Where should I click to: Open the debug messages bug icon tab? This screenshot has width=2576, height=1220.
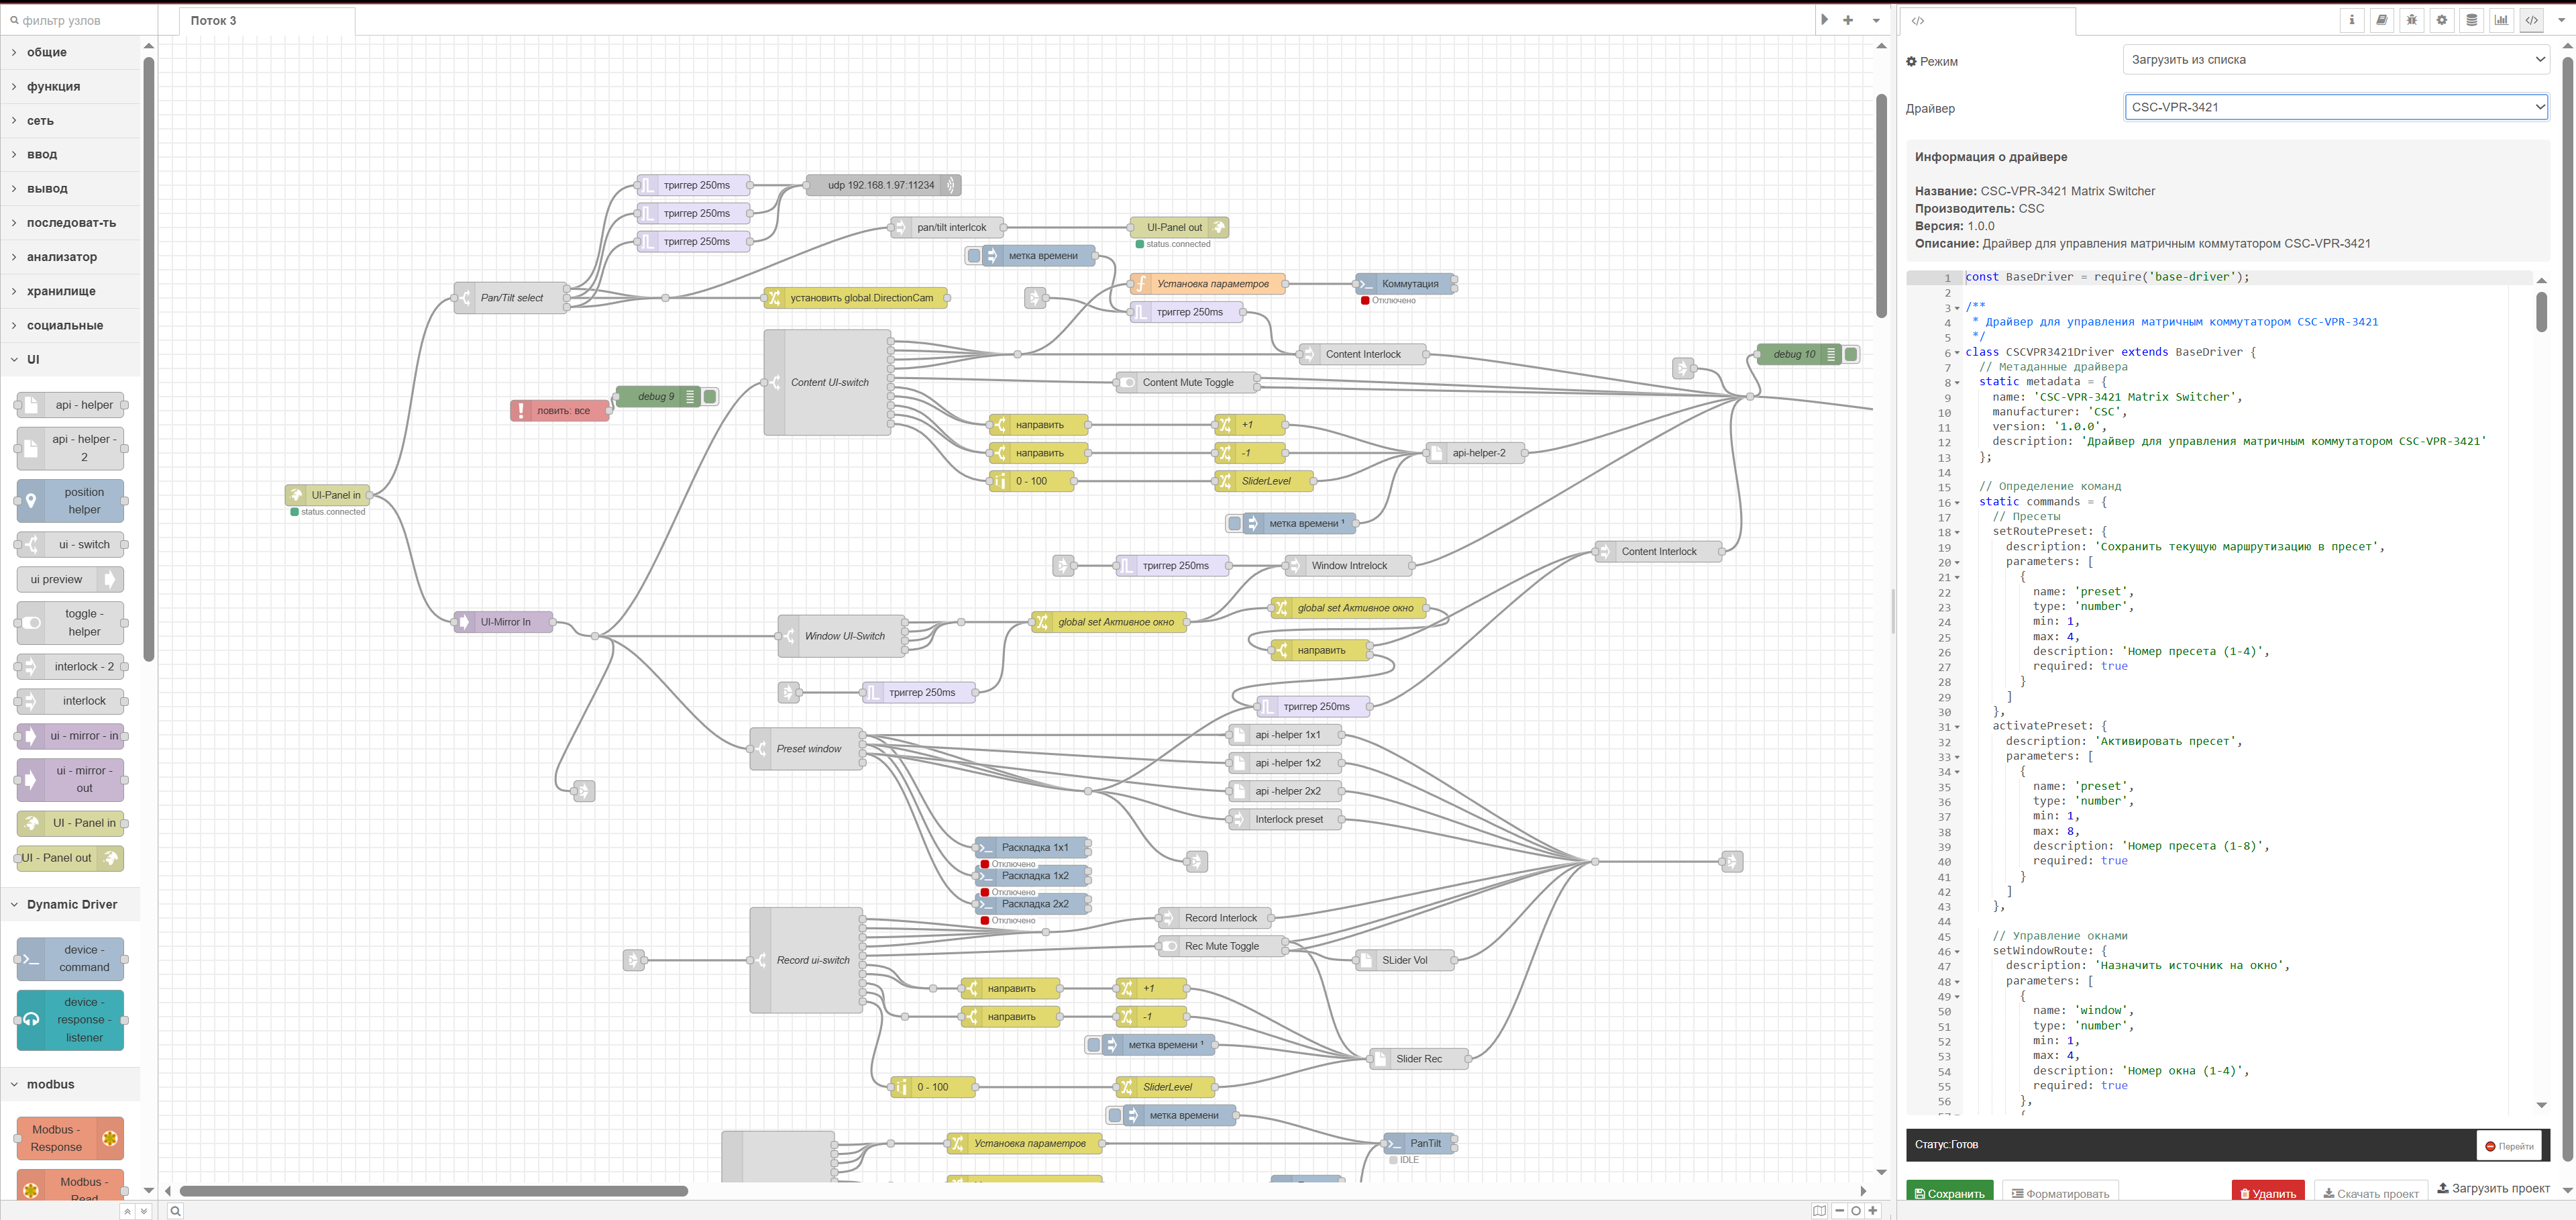pyautogui.click(x=2411, y=20)
